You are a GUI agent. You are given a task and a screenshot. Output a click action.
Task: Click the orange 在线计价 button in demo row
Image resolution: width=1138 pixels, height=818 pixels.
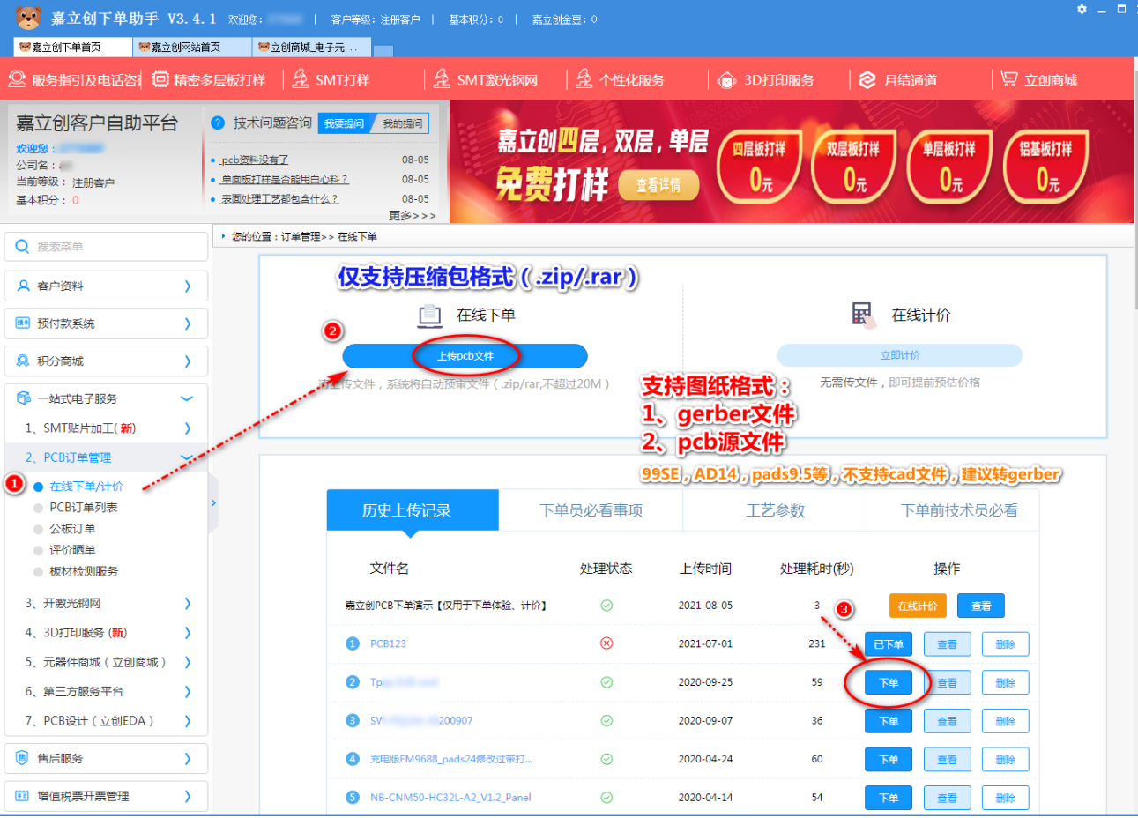pyautogui.click(x=917, y=606)
